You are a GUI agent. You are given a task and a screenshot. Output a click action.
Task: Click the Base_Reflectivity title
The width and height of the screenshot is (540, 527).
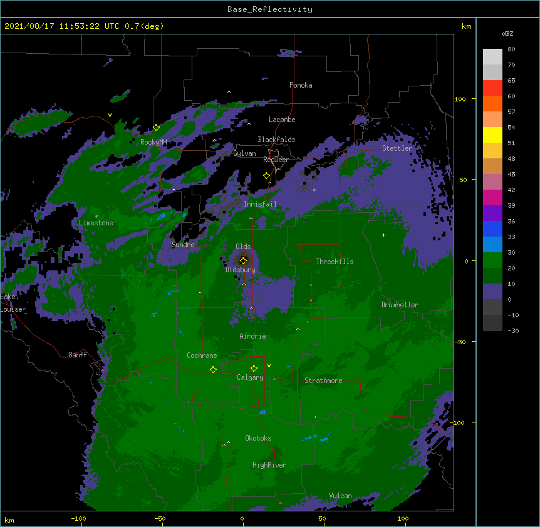pos(270,9)
